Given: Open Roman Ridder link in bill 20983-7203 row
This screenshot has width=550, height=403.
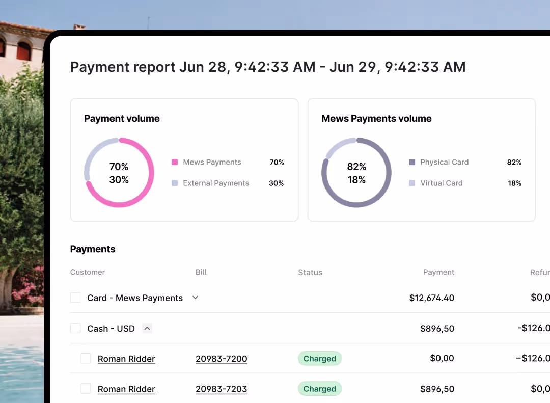Looking at the screenshot, I should pos(126,389).
